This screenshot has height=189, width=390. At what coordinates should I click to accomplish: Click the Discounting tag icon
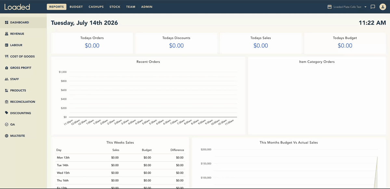[x=6, y=113]
